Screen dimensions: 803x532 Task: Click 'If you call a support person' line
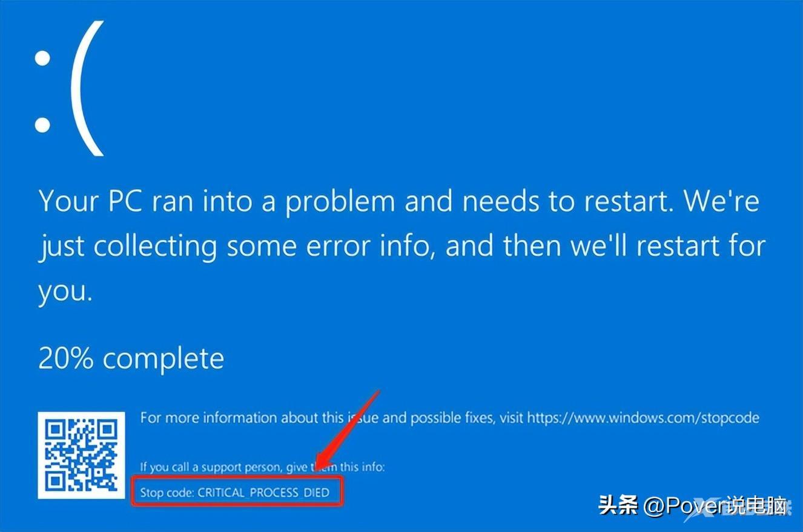coord(263,467)
